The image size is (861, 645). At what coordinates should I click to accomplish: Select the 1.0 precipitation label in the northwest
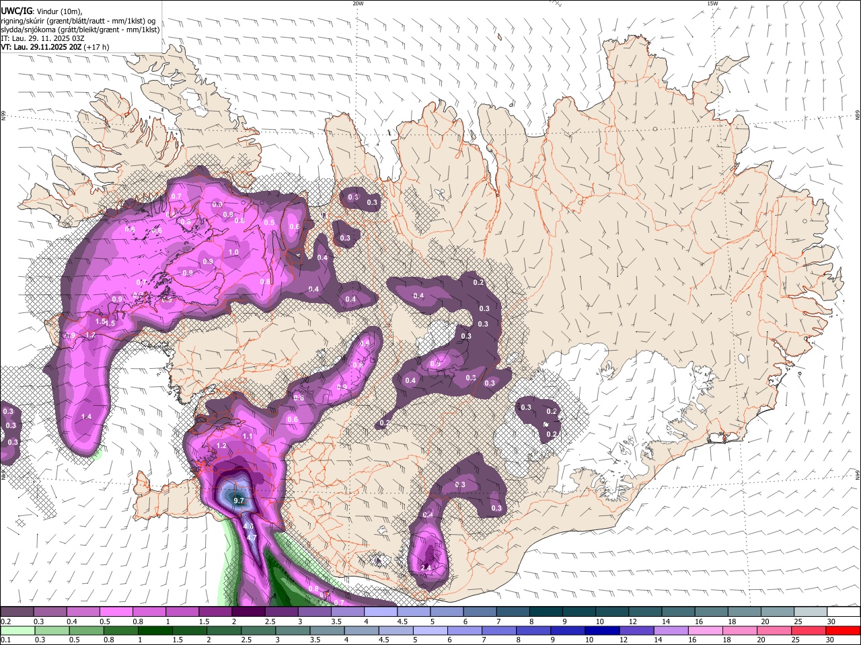click(x=233, y=252)
